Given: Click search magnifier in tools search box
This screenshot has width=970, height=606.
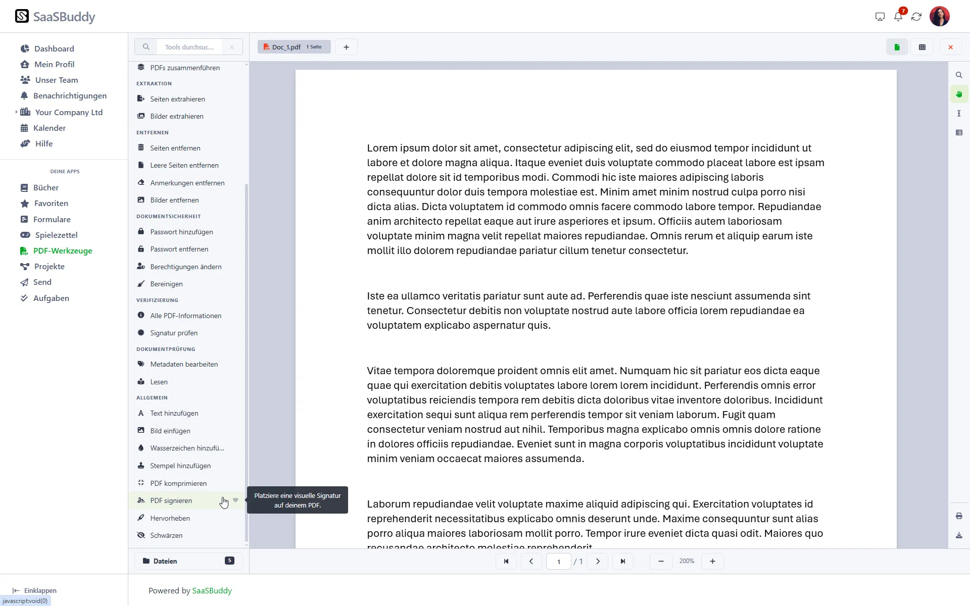Looking at the screenshot, I should (146, 47).
